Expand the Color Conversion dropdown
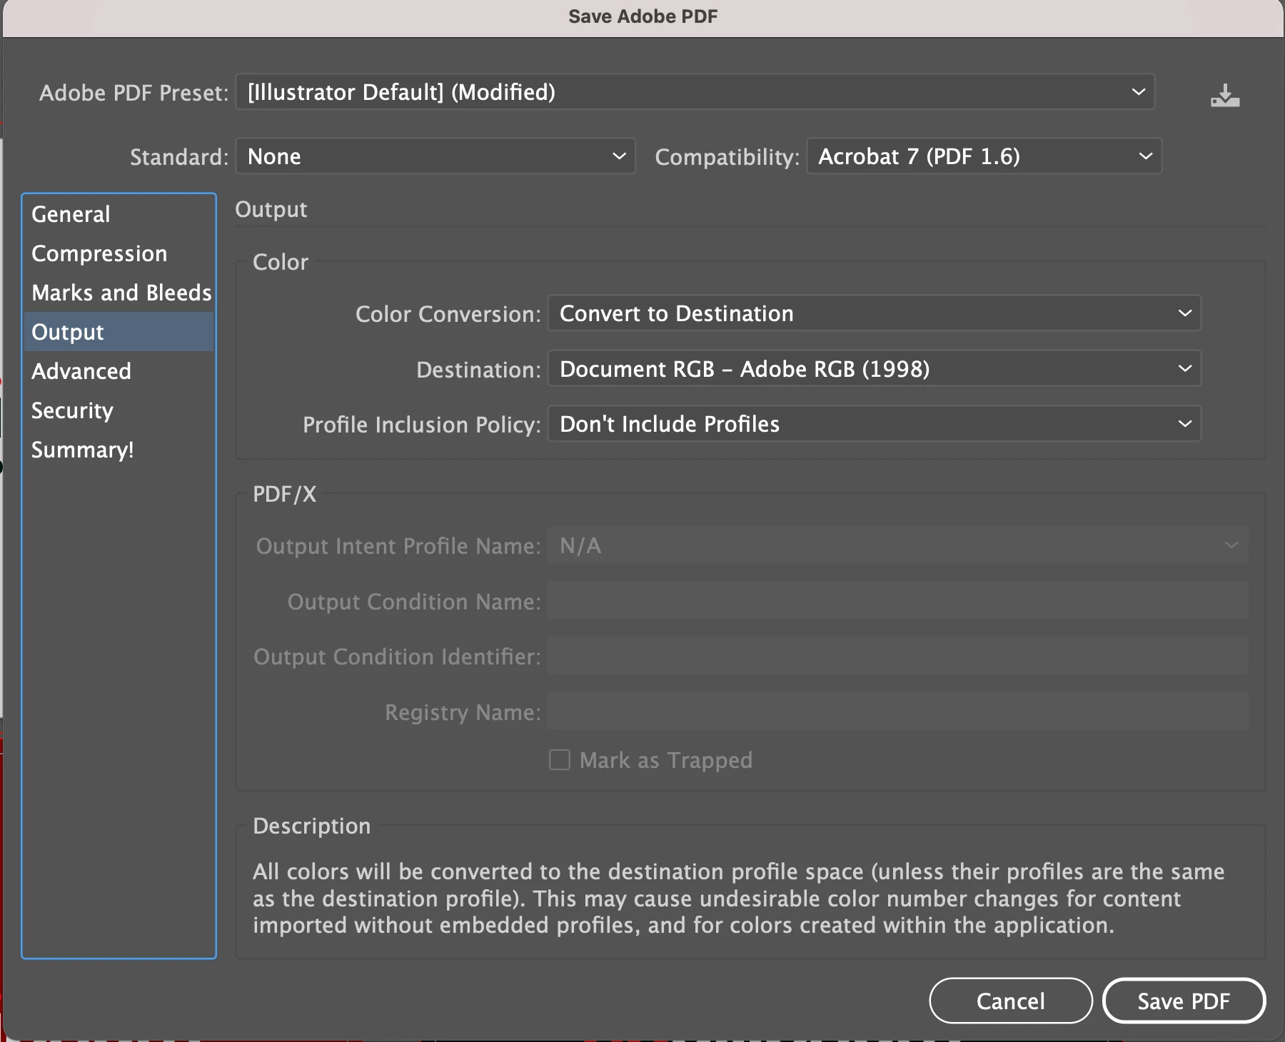1285x1042 pixels. point(874,313)
